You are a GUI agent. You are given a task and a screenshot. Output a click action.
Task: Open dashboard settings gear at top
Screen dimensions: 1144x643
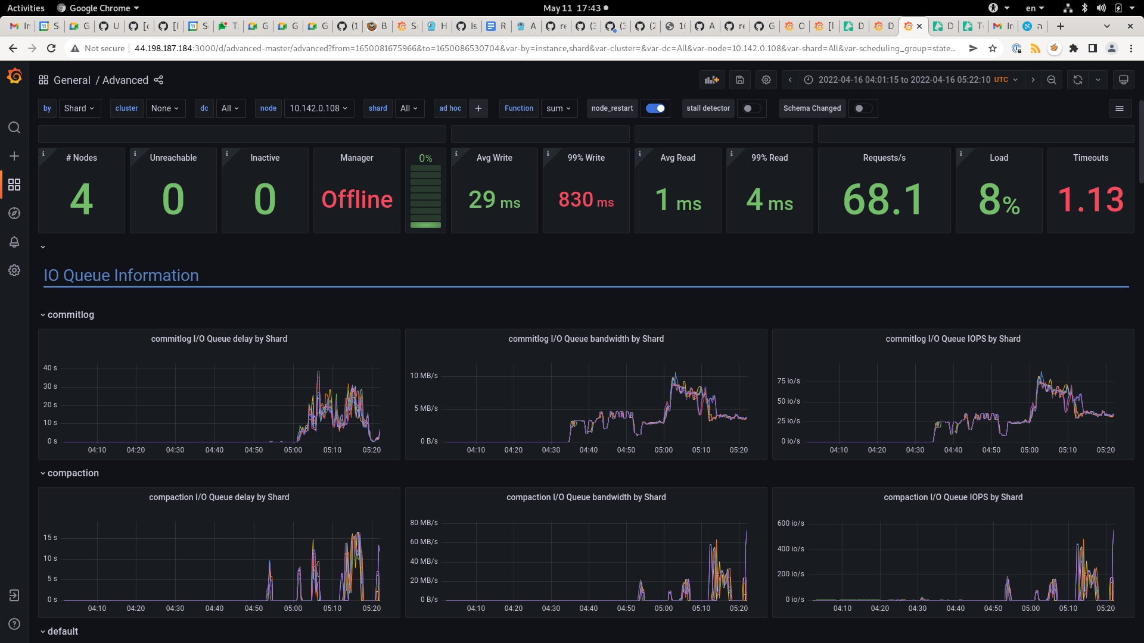coord(766,79)
